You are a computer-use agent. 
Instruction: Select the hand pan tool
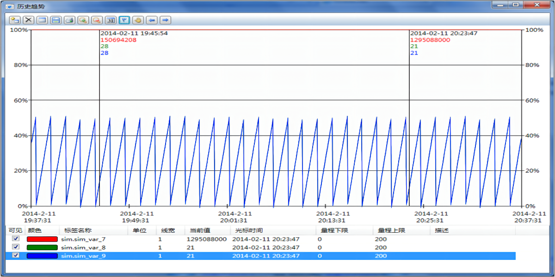pyautogui.click(x=138, y=20)
